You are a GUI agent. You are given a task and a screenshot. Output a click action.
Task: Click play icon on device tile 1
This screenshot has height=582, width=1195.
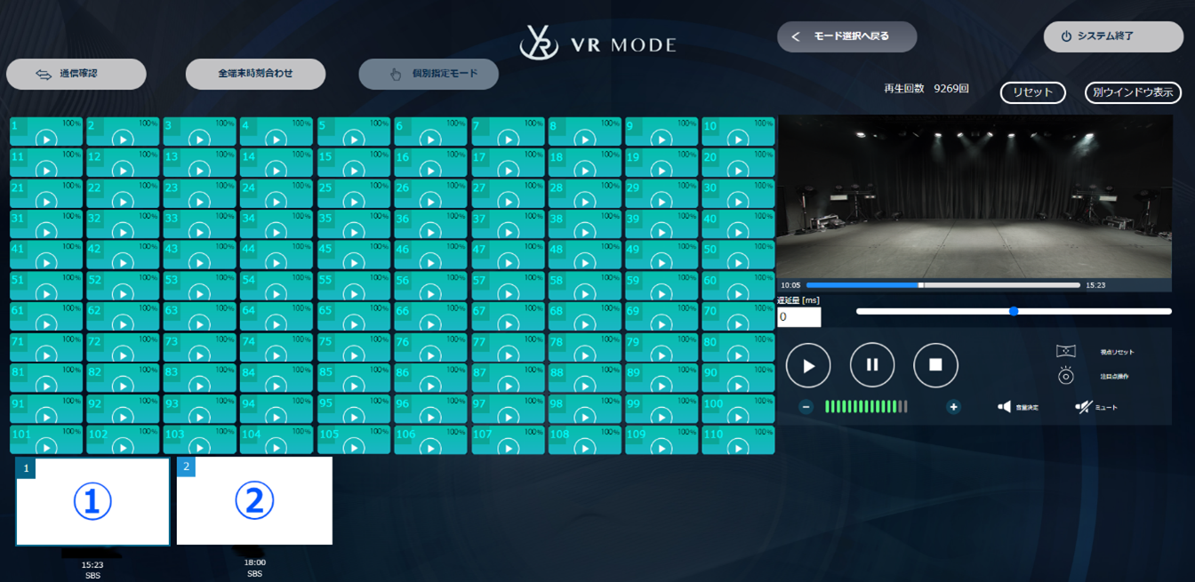pyautogui.click(x=46, y=140)
